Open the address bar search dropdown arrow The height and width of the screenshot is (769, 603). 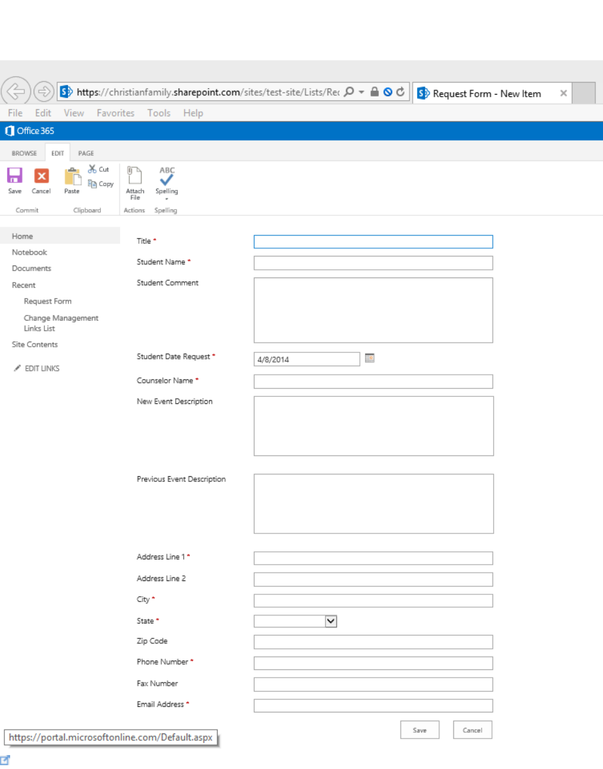click(361, 92)
